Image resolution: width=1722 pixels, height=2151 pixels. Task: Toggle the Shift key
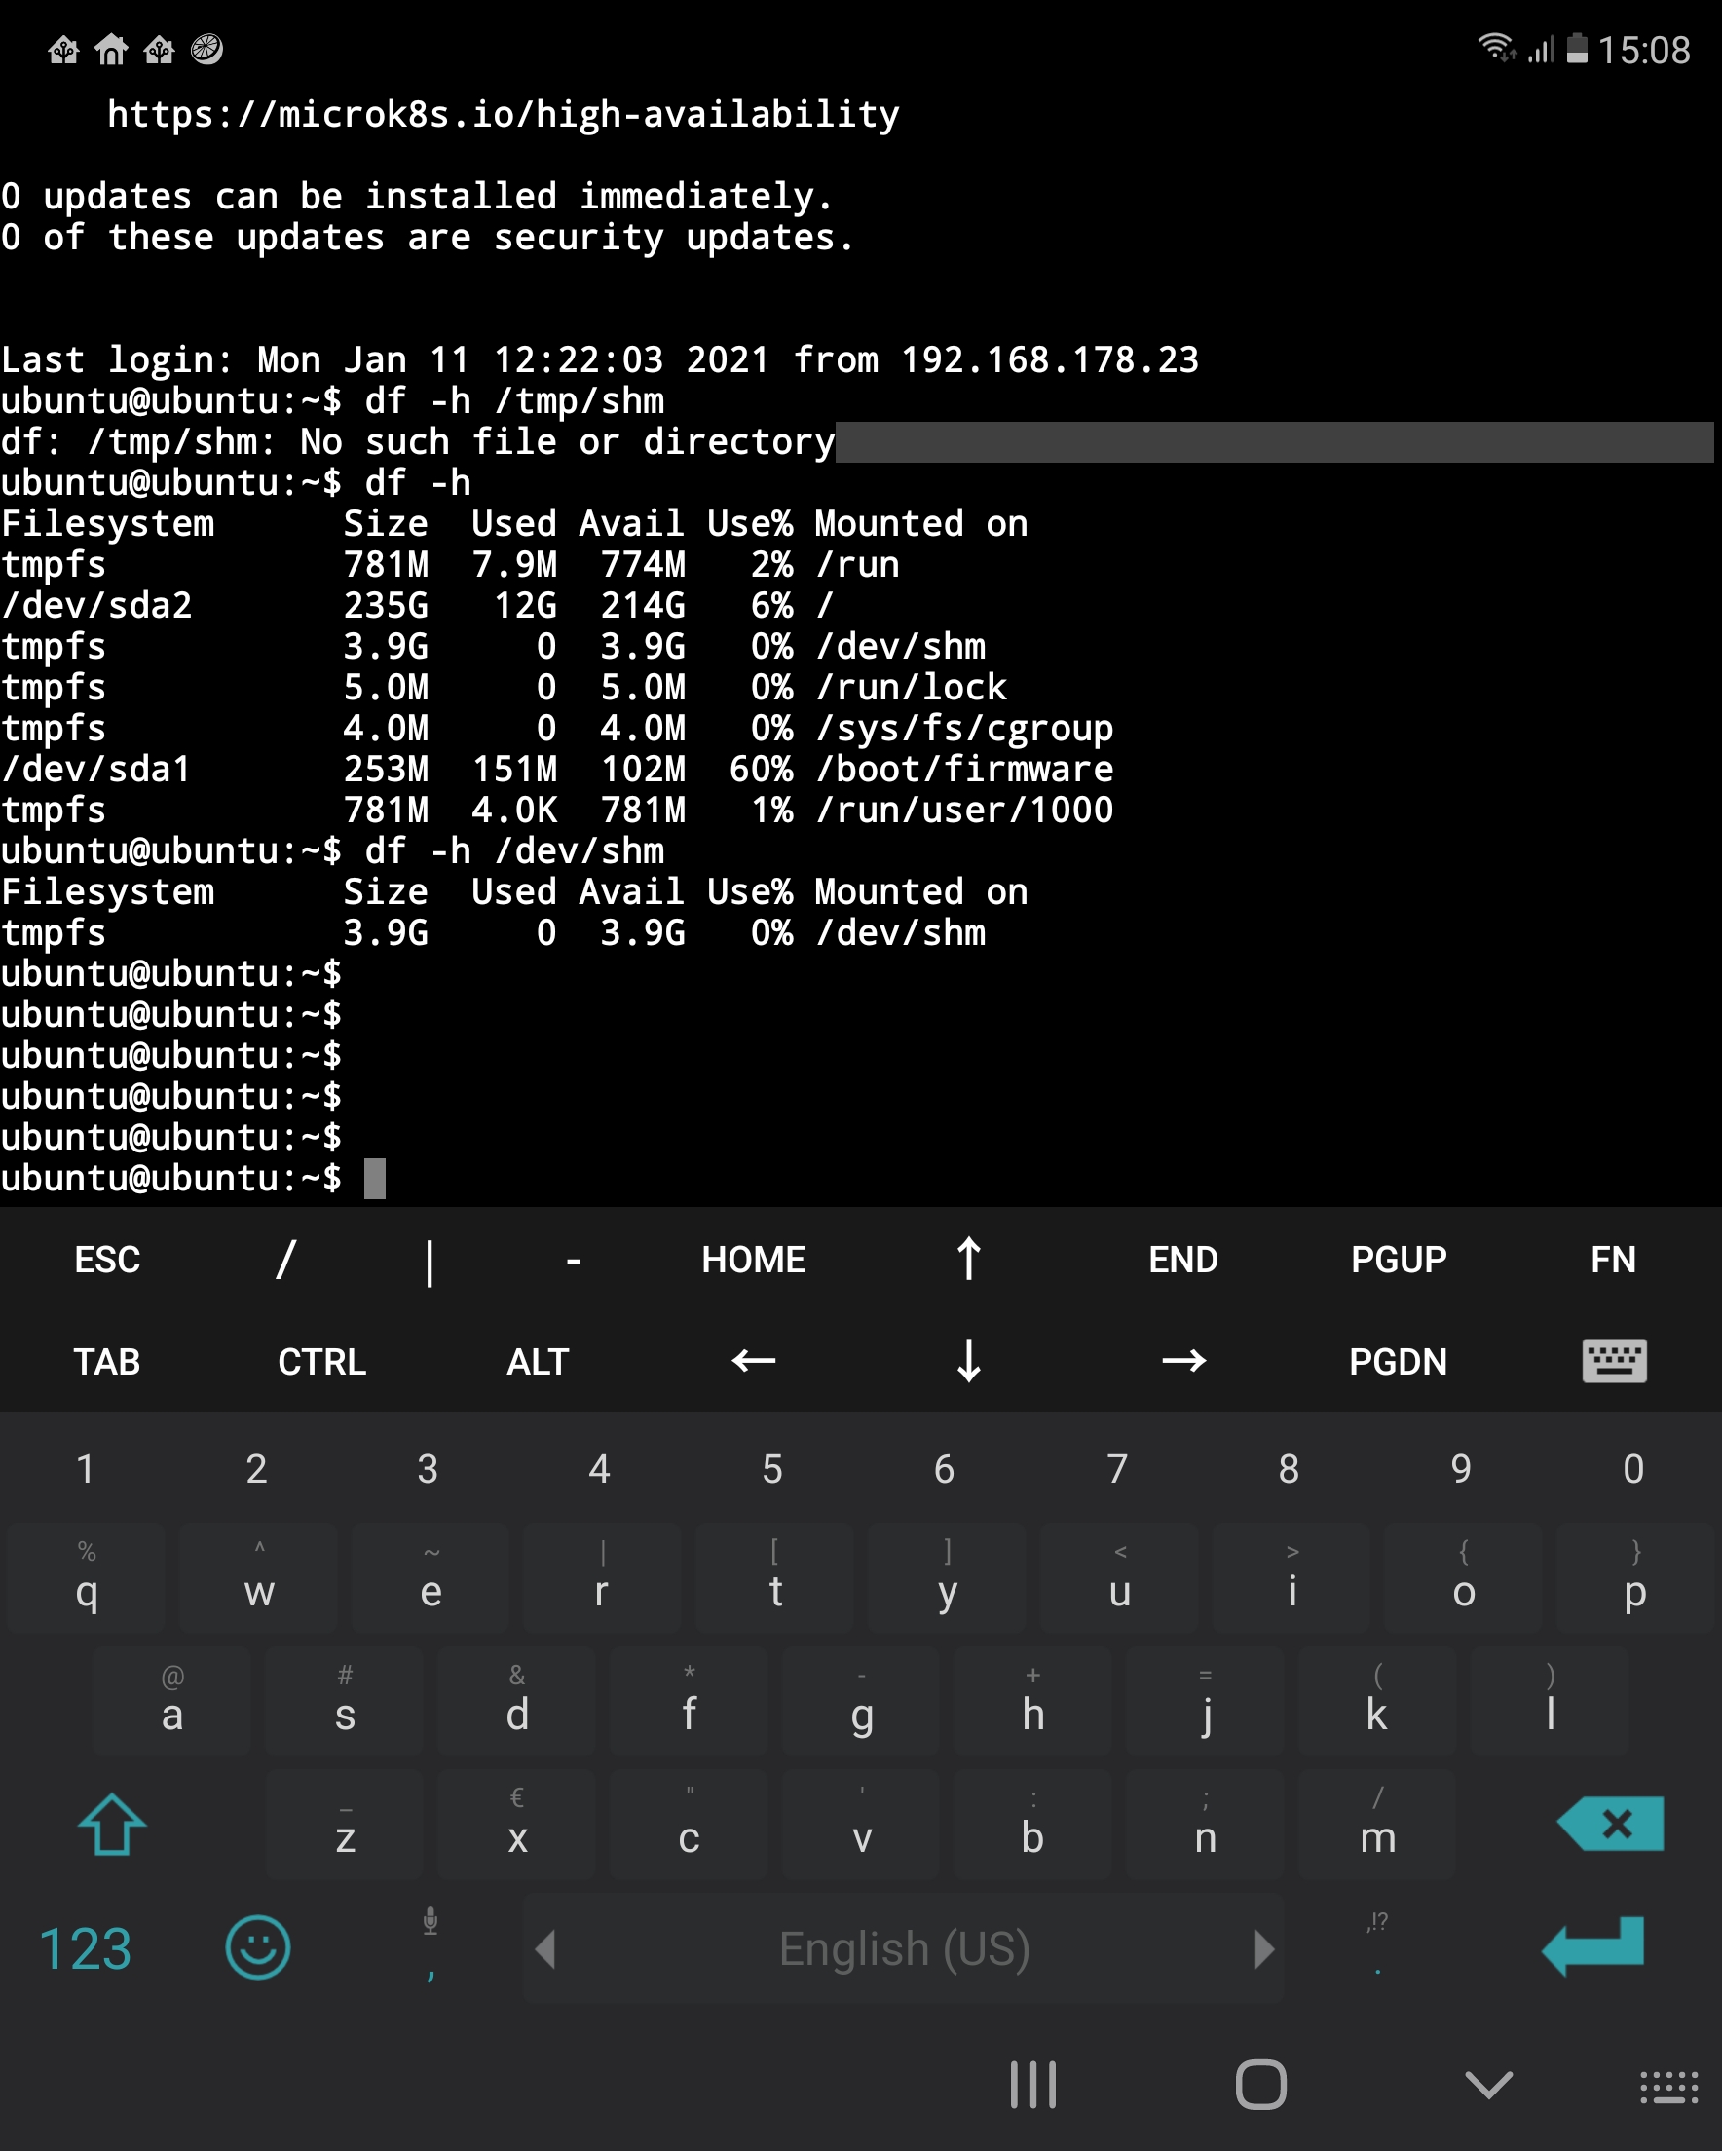point(112,1826)
